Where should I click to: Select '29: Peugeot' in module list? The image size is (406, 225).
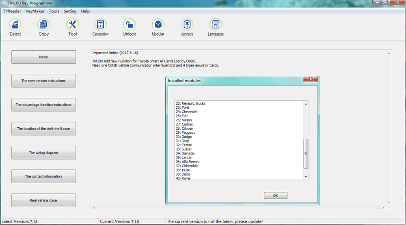coord(186,133)
